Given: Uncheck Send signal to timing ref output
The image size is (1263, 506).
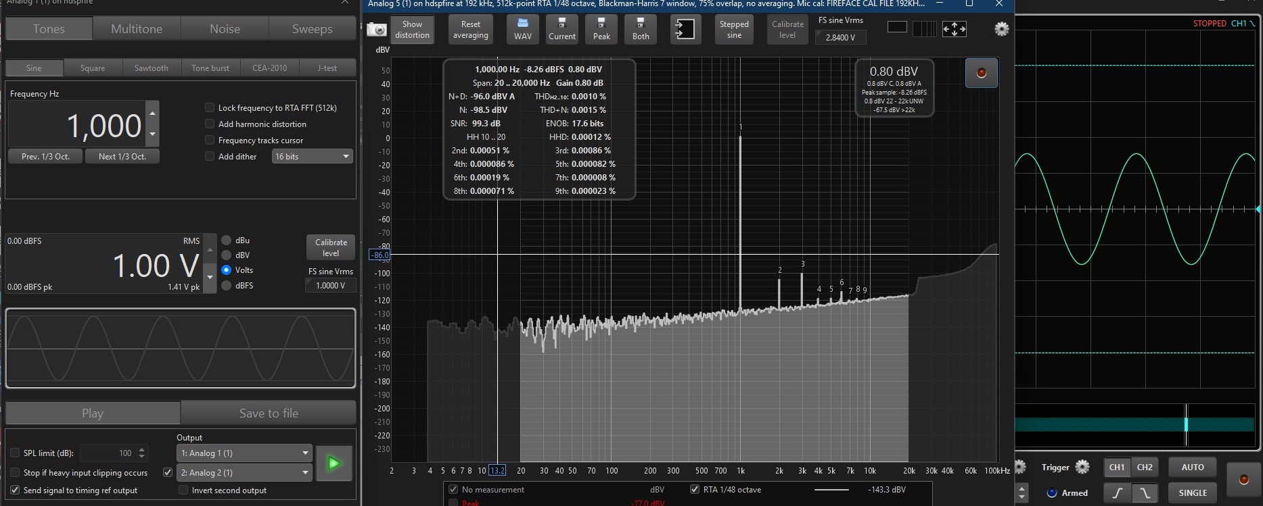Looking at the screenshot, I should point(15,490).
